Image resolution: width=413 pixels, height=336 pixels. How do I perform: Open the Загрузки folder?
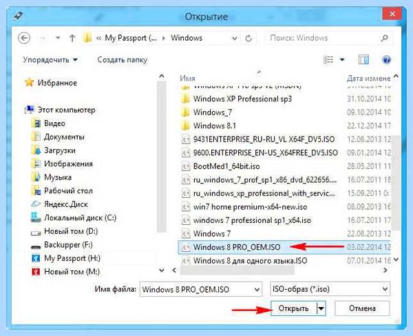60,150
